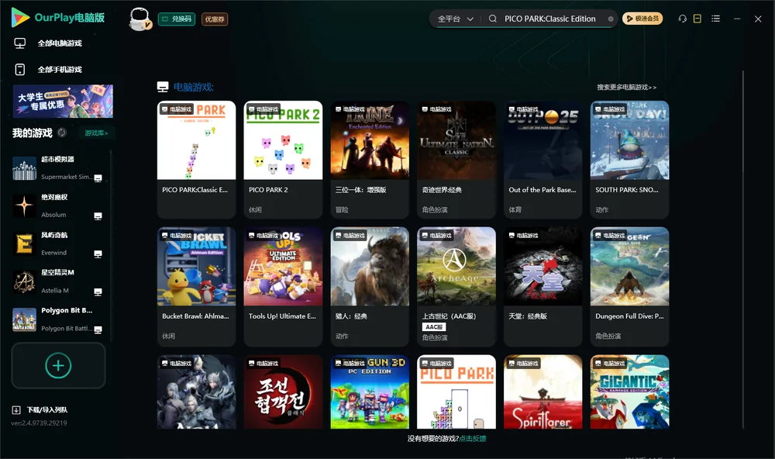Open Tools Up! Ultimate Edition card
The width and height of the screenshot is (775, 459).
pyautogui.click(x=283, y=286)
